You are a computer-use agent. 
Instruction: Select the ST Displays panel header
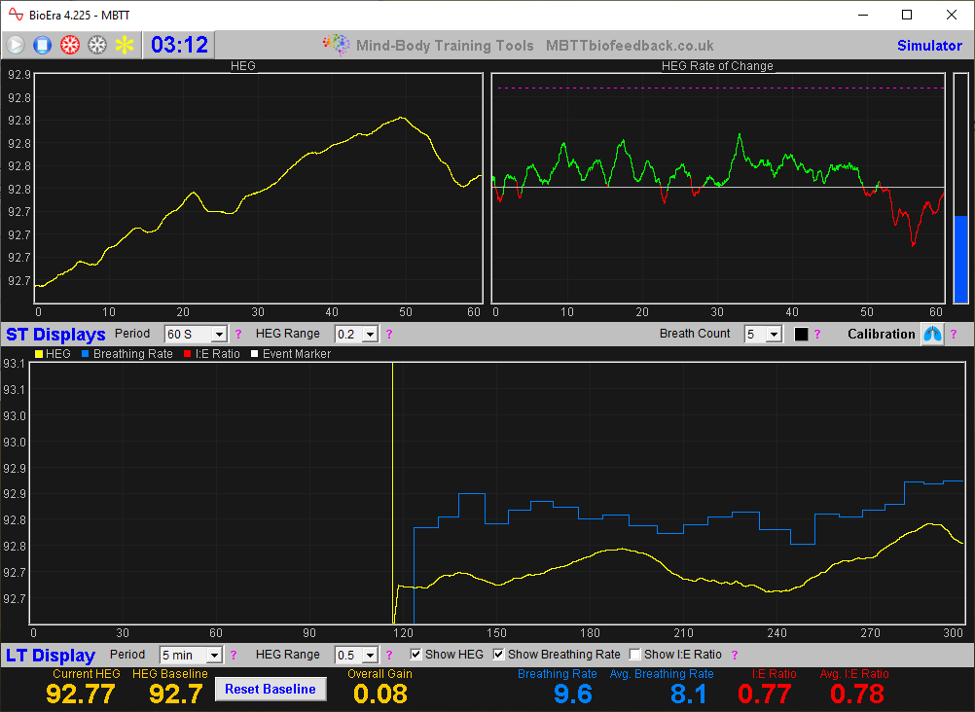point(54,334)
